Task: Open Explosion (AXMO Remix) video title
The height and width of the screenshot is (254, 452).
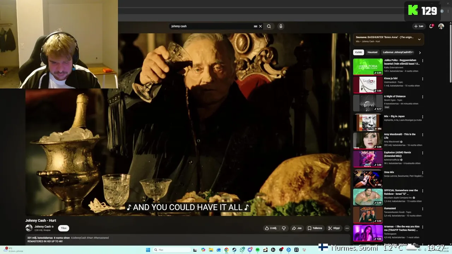Action: point(398,154)
